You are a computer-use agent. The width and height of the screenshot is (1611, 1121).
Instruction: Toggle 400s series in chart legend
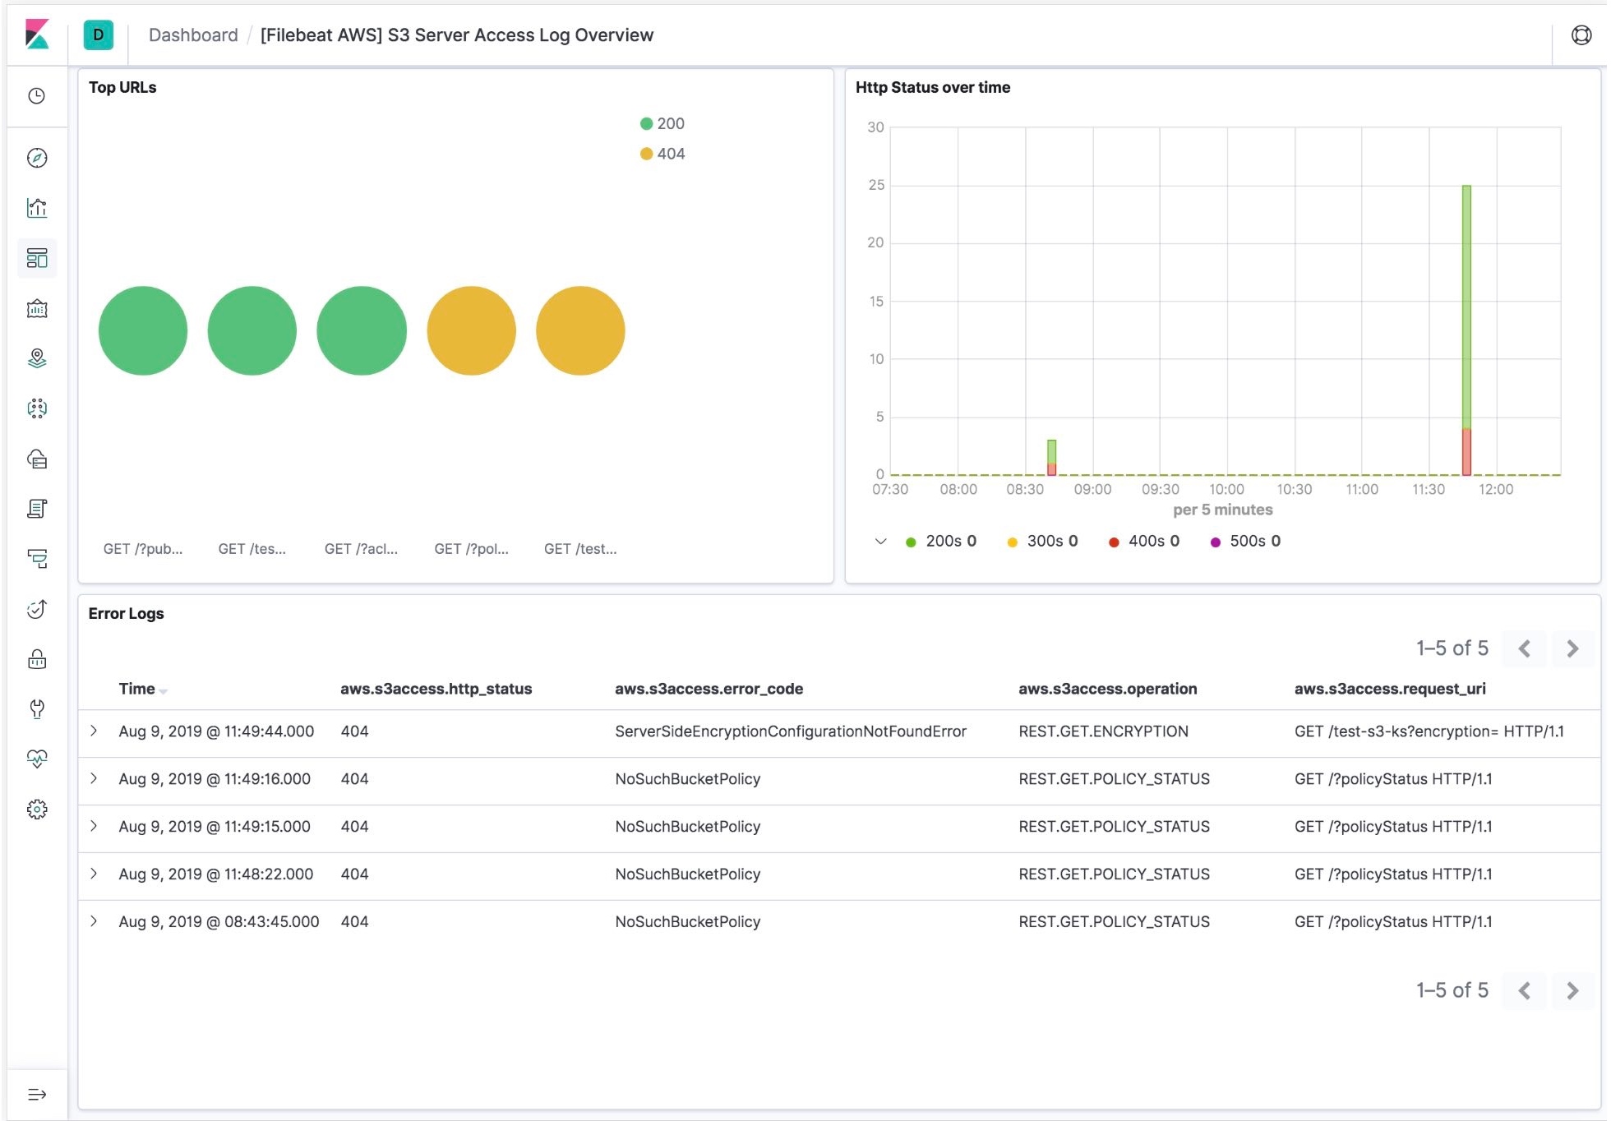[x=1144, y=541]
